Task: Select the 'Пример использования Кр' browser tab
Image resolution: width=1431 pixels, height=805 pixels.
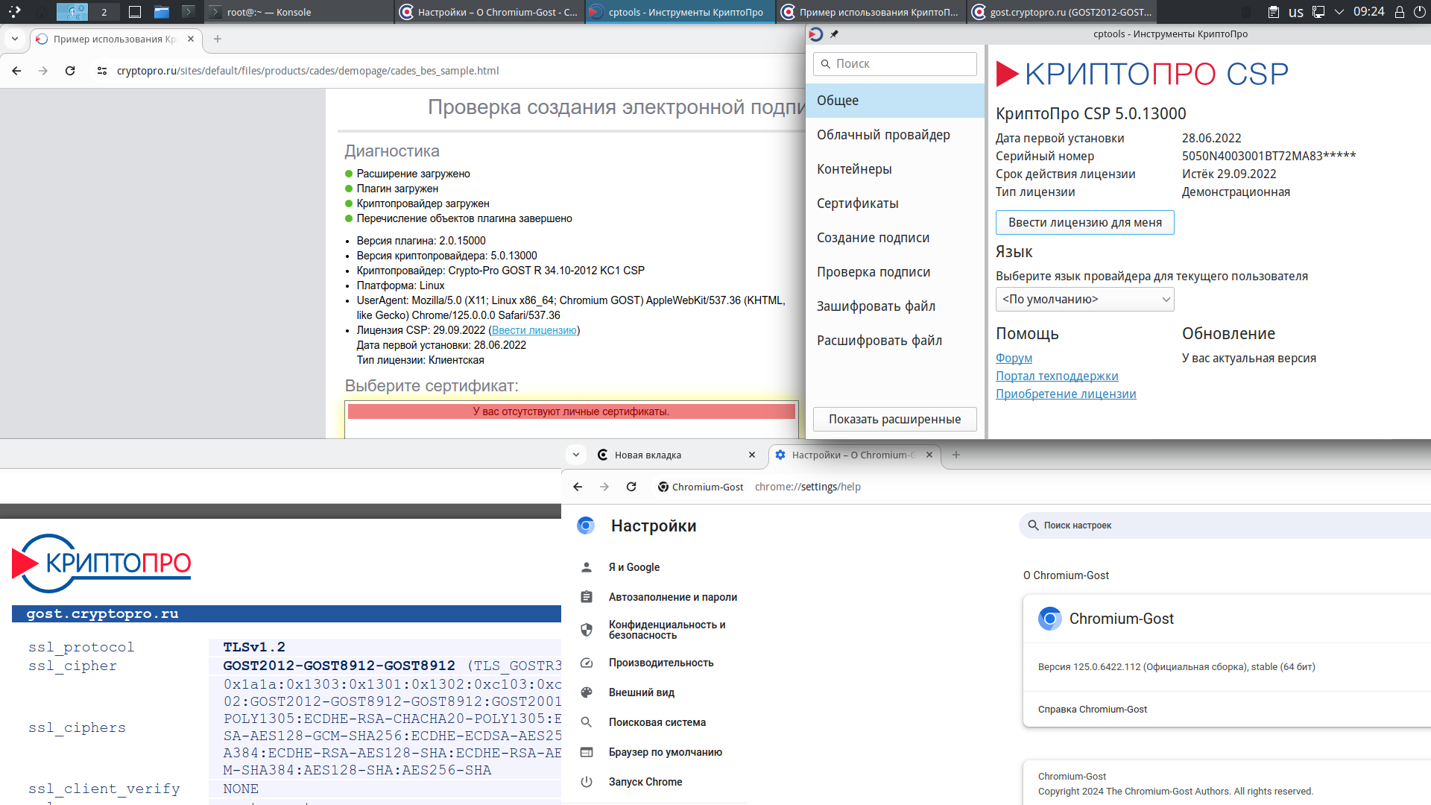Action: 116,39
